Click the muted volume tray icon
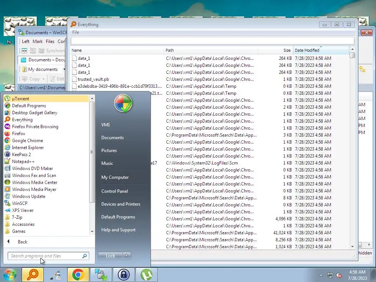 pyautogui.click(x=339, y=275)
